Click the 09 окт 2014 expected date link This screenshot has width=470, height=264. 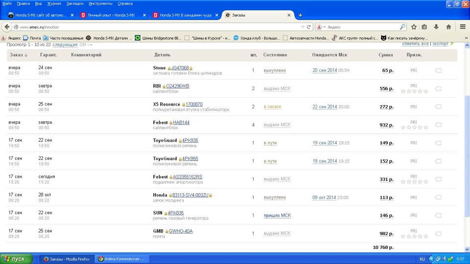point(324,197)
